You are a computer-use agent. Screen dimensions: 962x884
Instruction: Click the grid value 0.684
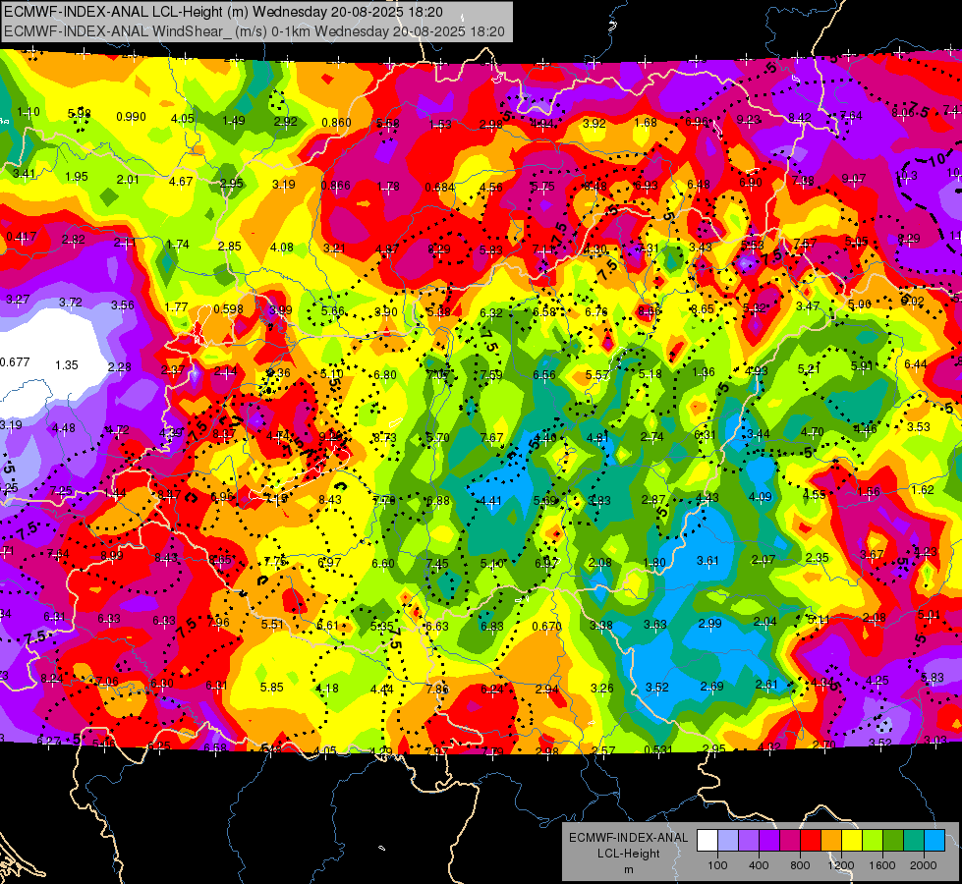439,187
